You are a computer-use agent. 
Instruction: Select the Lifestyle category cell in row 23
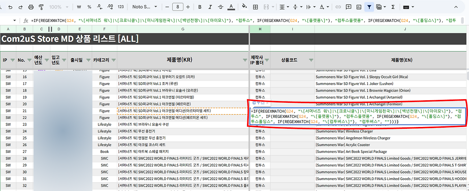104,124
